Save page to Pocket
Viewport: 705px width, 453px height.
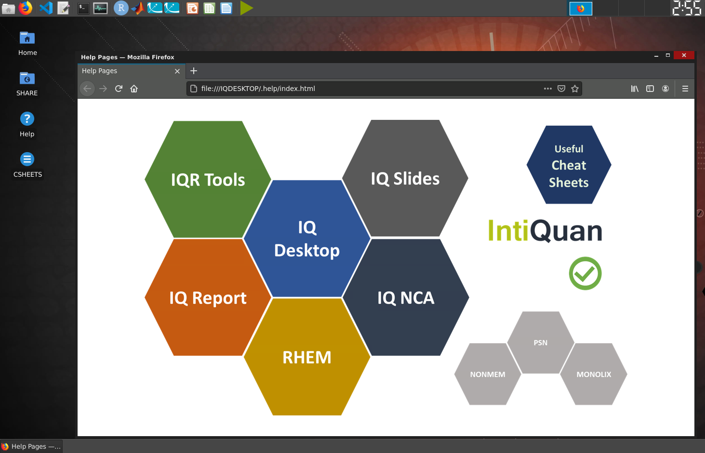(561, 89)
